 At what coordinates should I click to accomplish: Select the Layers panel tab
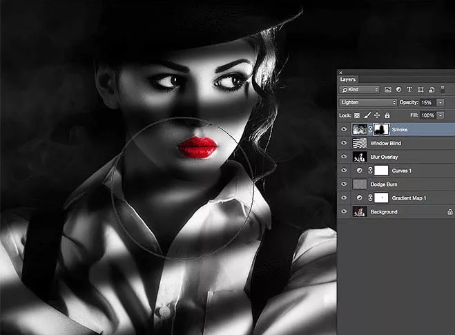(348, 79)
